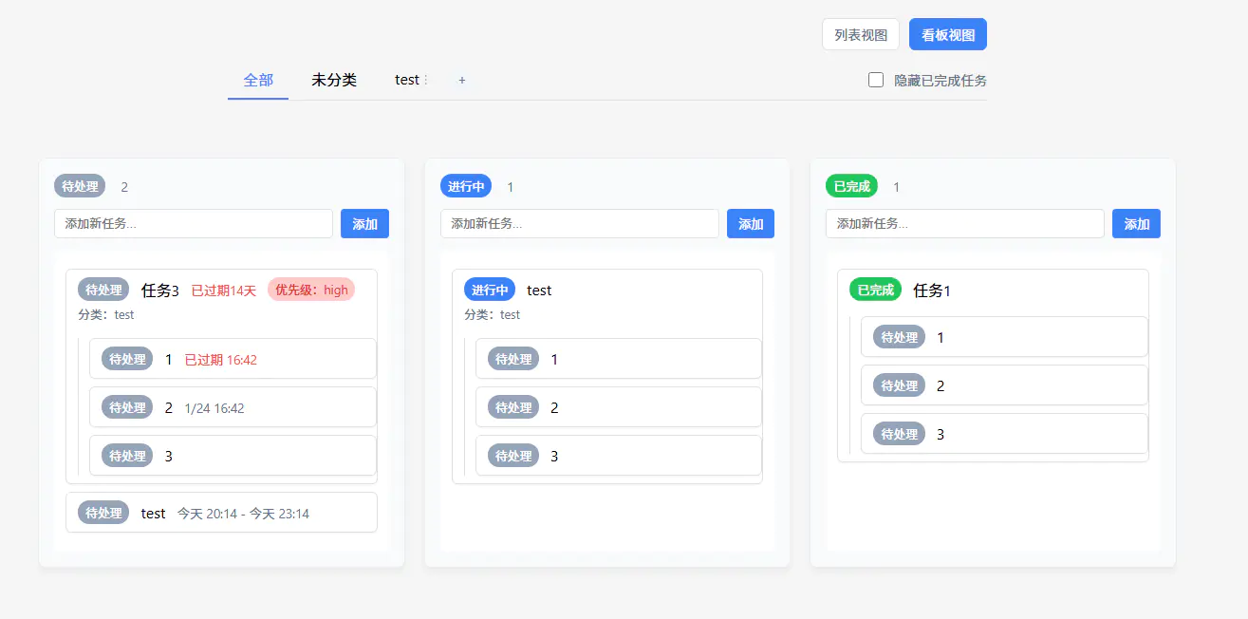Image resolution: width=1248 pixels, height=619 pixels.
Task: Click 已完成 column header badge
Action: [x=851, y=186]
